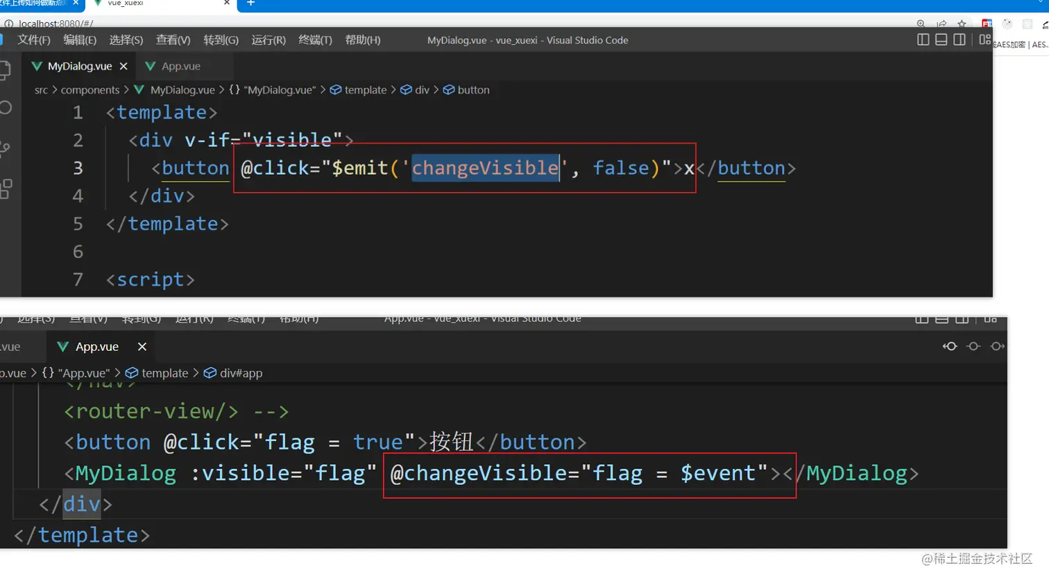1049x582 pixels.
Task: Click '<script>' tag on line 7
Action: coord(151,280)
